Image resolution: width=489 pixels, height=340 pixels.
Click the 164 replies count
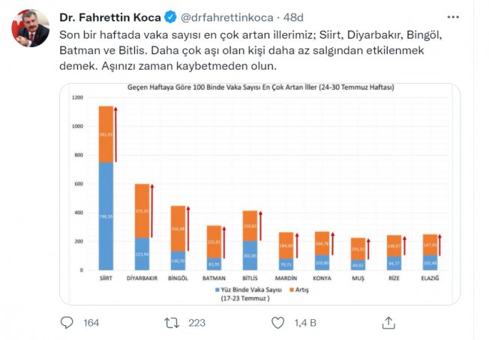(x=91, y=323)
